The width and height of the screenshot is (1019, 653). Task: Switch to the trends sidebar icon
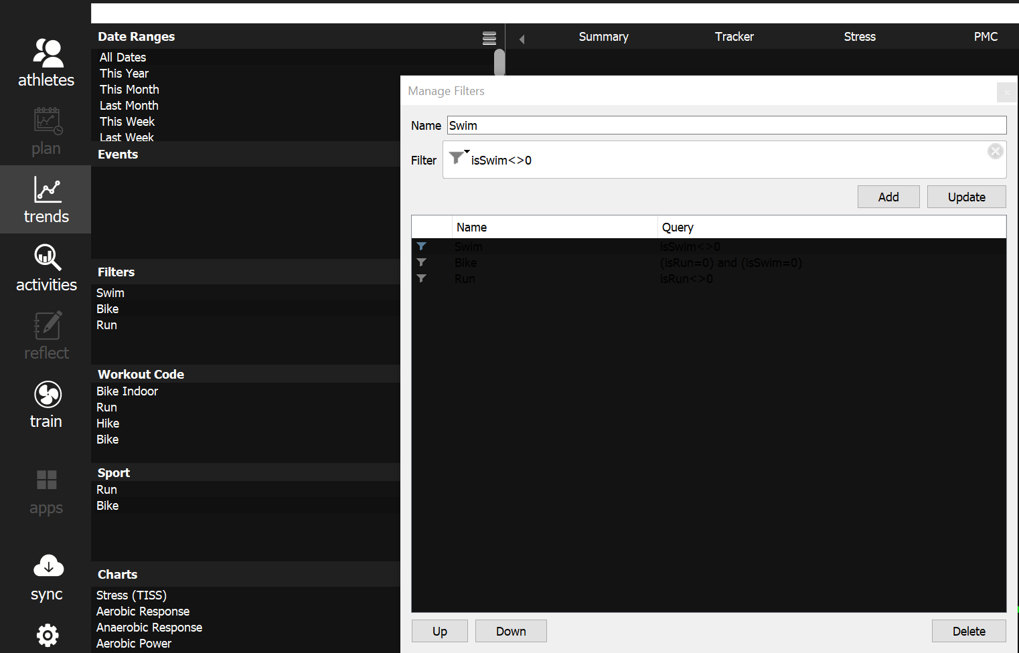click(x=46, y=199)
